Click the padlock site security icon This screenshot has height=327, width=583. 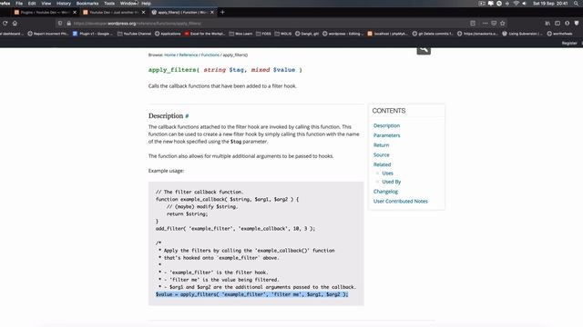click(x=69, y=23)
